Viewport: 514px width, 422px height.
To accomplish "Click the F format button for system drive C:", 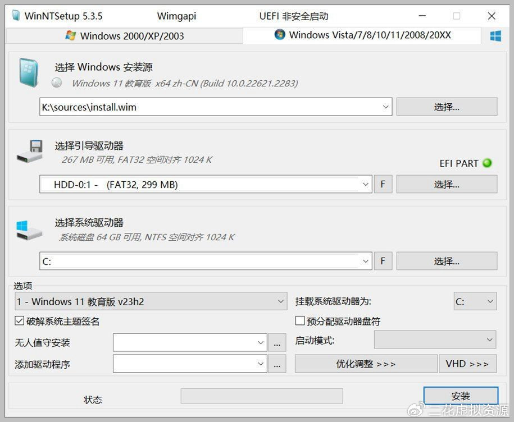I will 383,261.
